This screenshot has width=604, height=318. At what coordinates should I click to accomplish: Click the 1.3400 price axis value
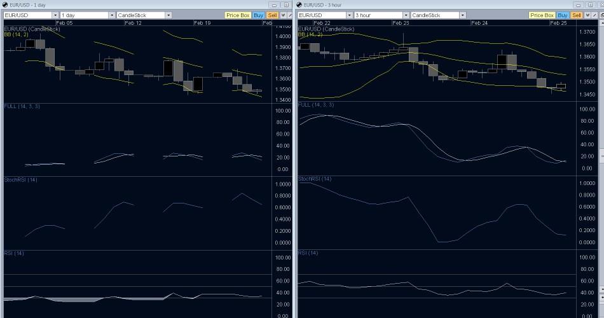283,100
